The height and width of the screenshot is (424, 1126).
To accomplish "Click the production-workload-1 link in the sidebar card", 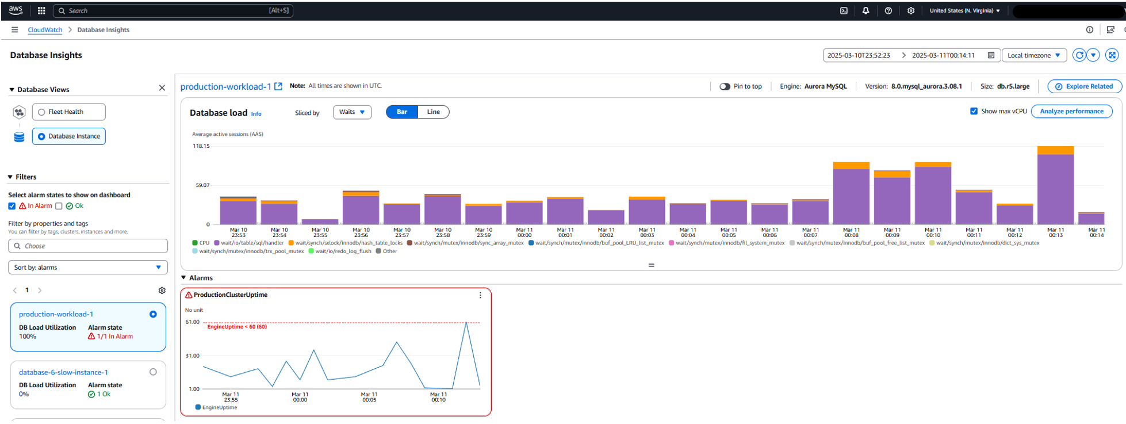I will pos(56,314).
